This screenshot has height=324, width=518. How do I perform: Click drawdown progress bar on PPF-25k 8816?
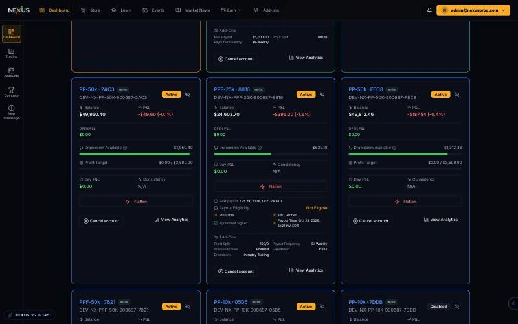pos(271,154)
